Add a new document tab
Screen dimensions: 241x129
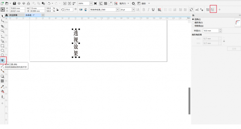(x=43, y=15)
